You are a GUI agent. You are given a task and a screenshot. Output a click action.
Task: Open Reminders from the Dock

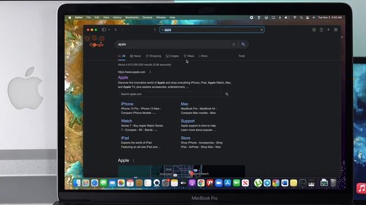[x=148, y=183]
